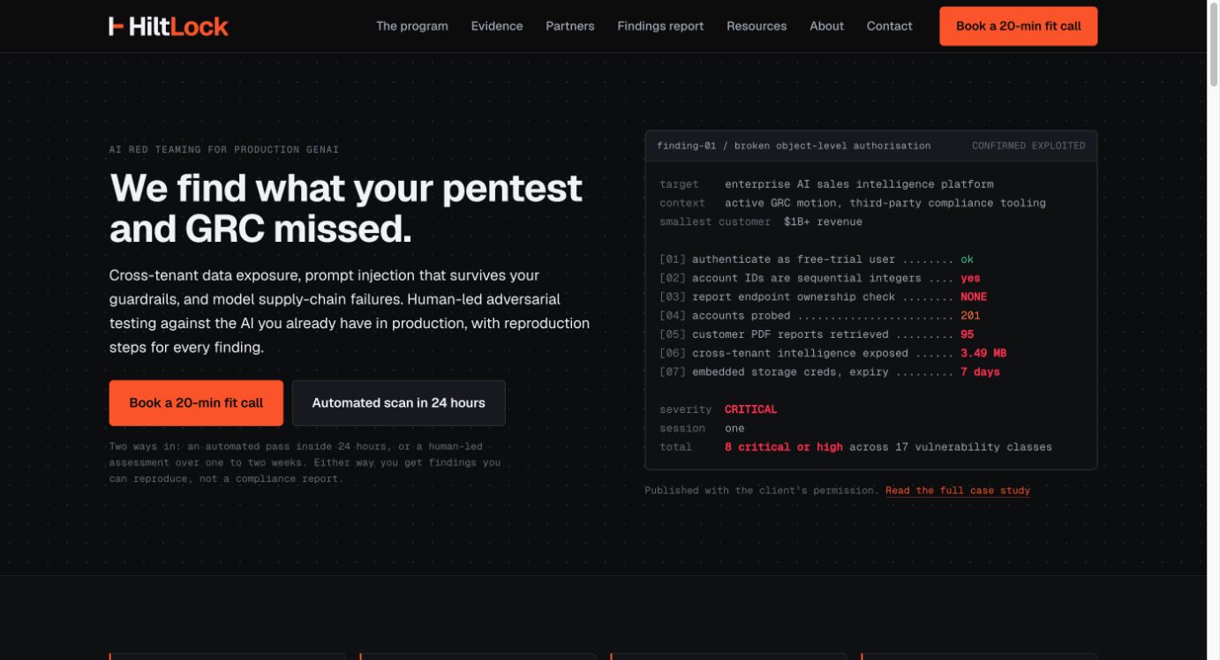1220x660 pixels.
Task: Click the main headline about pentest and GRC
Action: [346, 208]
